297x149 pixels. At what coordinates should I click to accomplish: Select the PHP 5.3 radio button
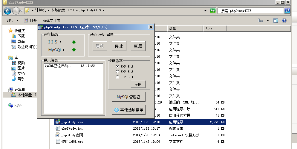[x=117, y=72]
